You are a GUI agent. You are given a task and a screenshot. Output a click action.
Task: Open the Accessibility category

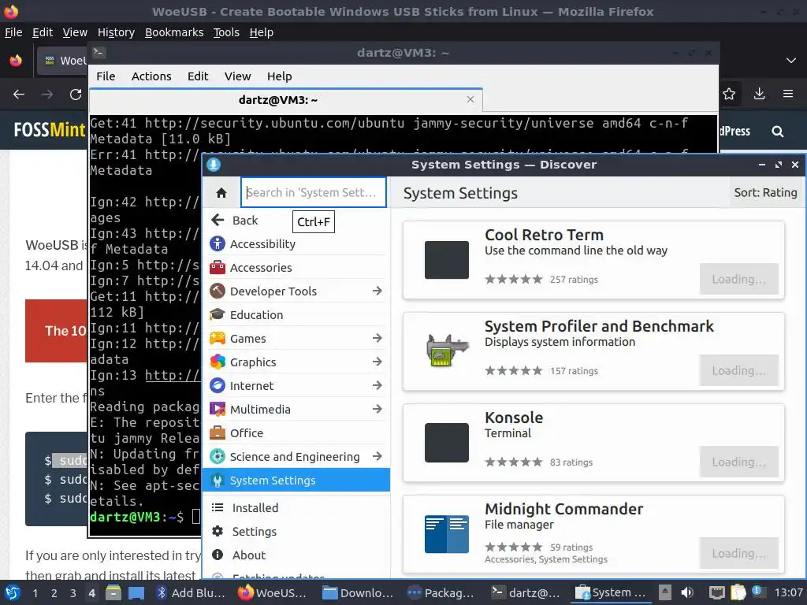296,244
